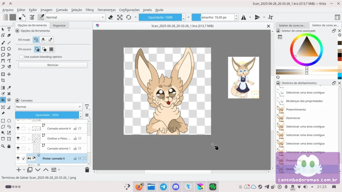
Task: Close the document tab with X button
Action: click(269, 26)
